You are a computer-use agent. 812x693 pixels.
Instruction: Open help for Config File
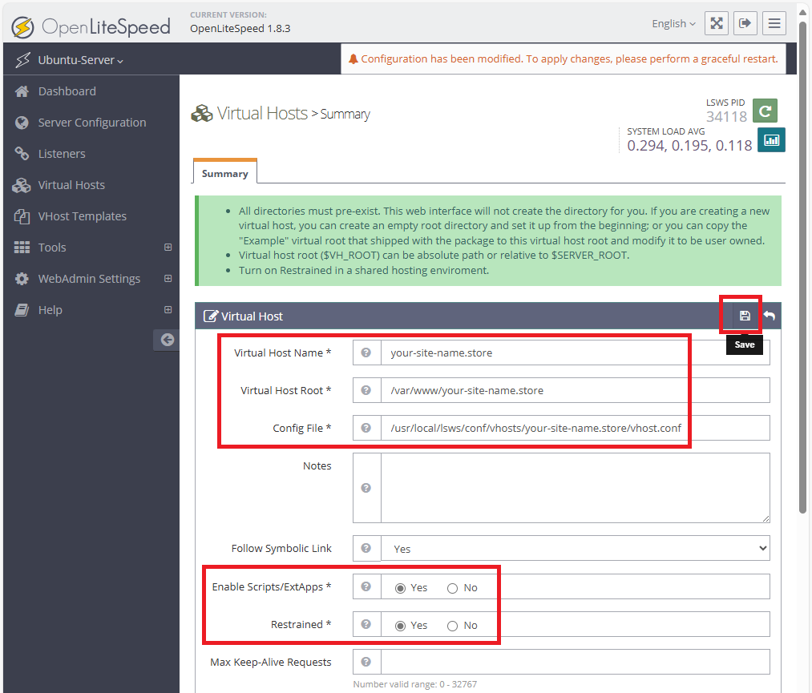tap(366, 428)
